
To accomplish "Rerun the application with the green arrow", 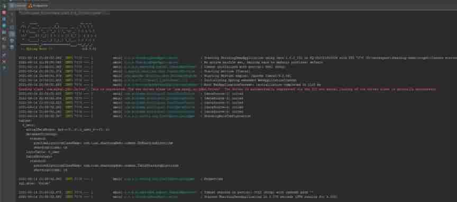I will pos(4,6).
